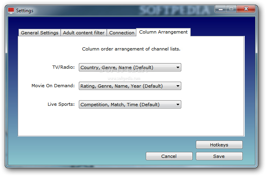Screen dimensions: 266x176
Task: Click the red Settings window icon
Action: tap(11, 11)
